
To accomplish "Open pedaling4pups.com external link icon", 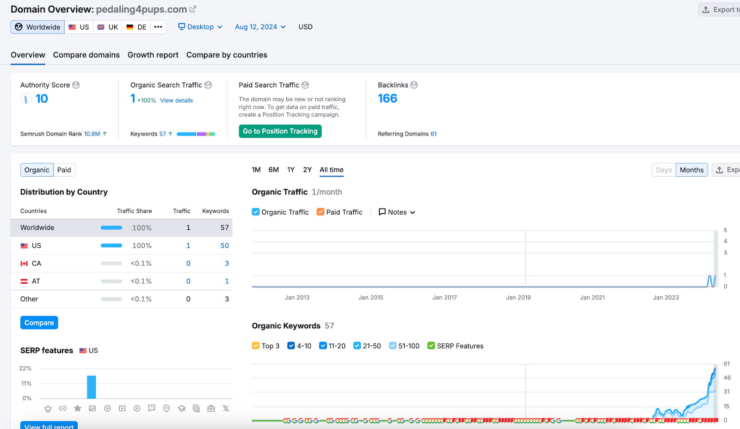I will point(193,9).
